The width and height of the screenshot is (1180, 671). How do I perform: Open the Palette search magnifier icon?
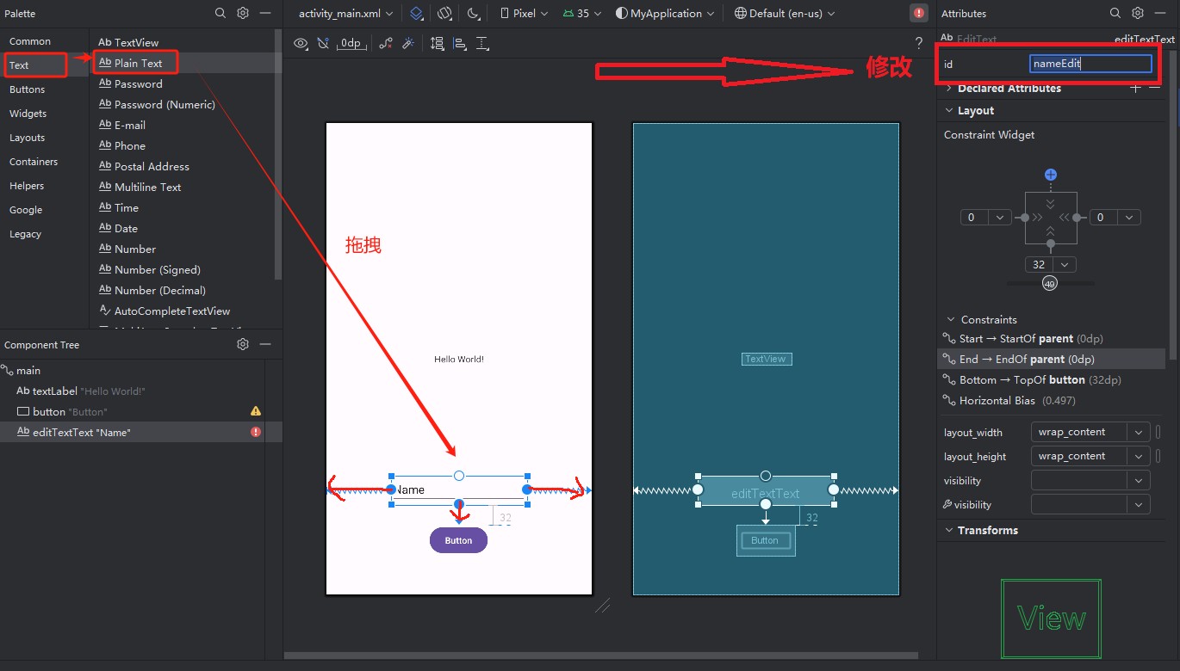(220, 13)
